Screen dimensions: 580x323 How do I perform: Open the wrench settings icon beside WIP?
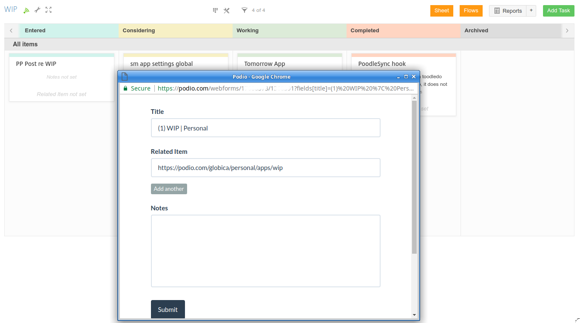coord(37,10)
